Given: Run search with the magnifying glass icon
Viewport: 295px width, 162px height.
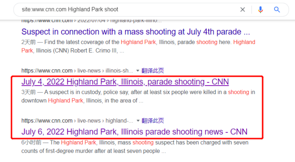Looking at the screenshot, I should pos(277,10).
